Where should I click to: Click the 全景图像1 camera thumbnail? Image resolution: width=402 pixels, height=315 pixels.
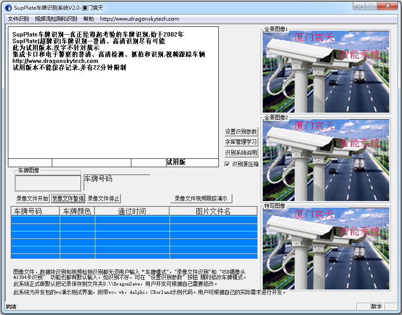tap(326, 72)
